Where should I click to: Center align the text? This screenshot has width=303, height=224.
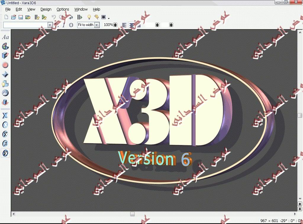click(132, 25)
